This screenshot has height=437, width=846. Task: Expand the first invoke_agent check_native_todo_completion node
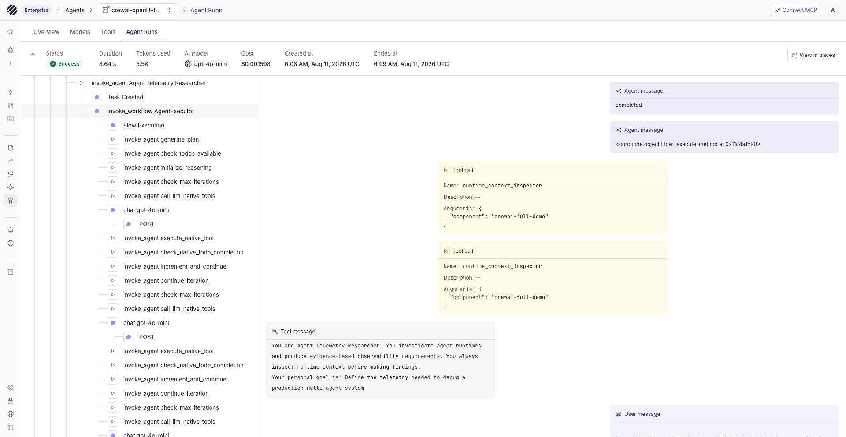[x=113, y=252]
